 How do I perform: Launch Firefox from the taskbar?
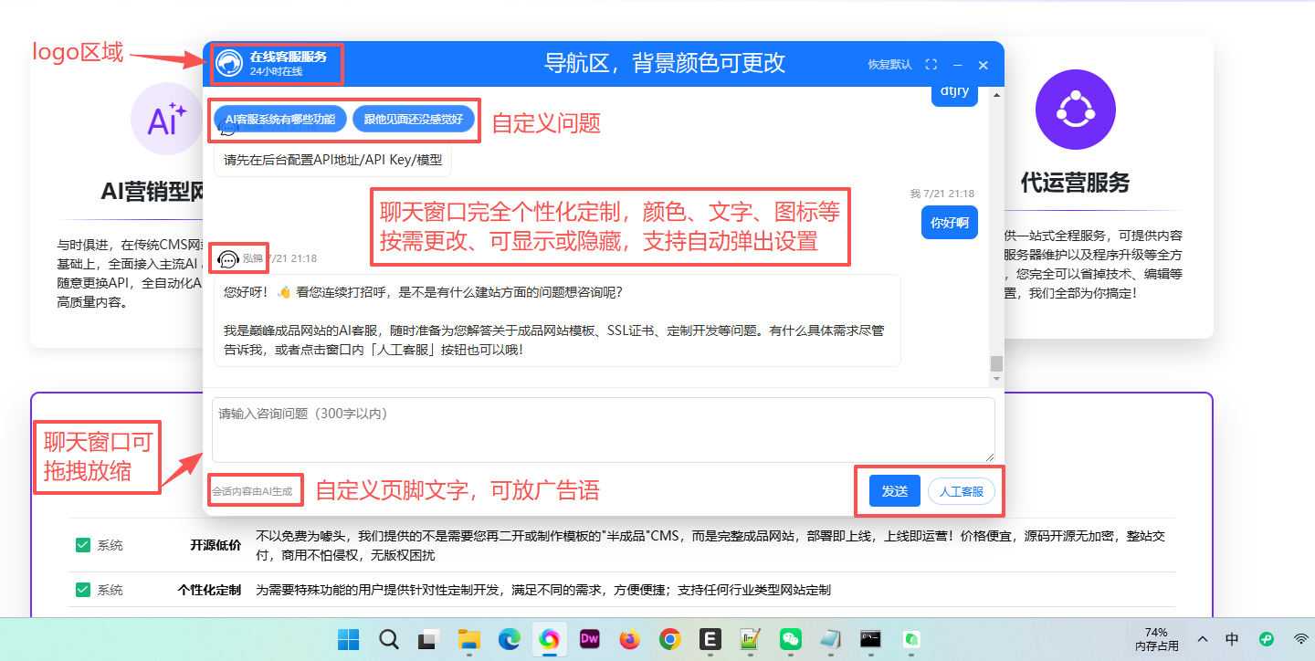point(629,639)
